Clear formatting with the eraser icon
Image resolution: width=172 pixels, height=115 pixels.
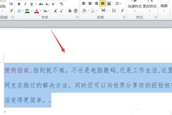click(x=62, y=4)
